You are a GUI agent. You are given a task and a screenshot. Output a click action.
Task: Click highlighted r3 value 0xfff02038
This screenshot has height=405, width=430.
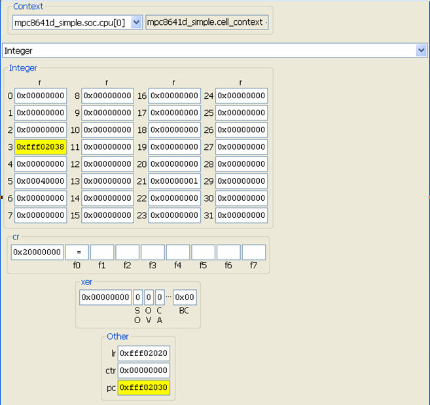pos(41,147)
